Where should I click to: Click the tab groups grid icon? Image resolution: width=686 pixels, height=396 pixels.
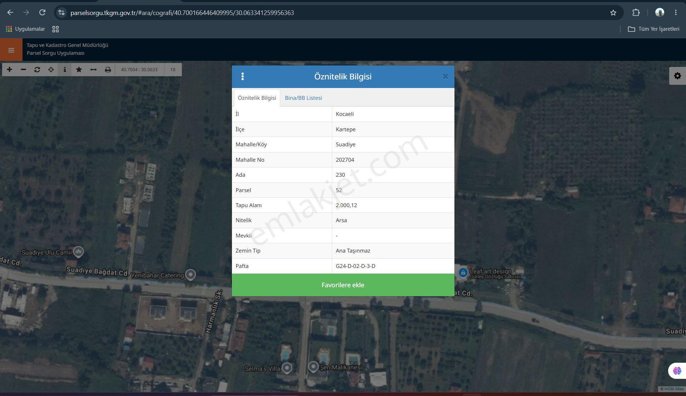tap(55, 29)
